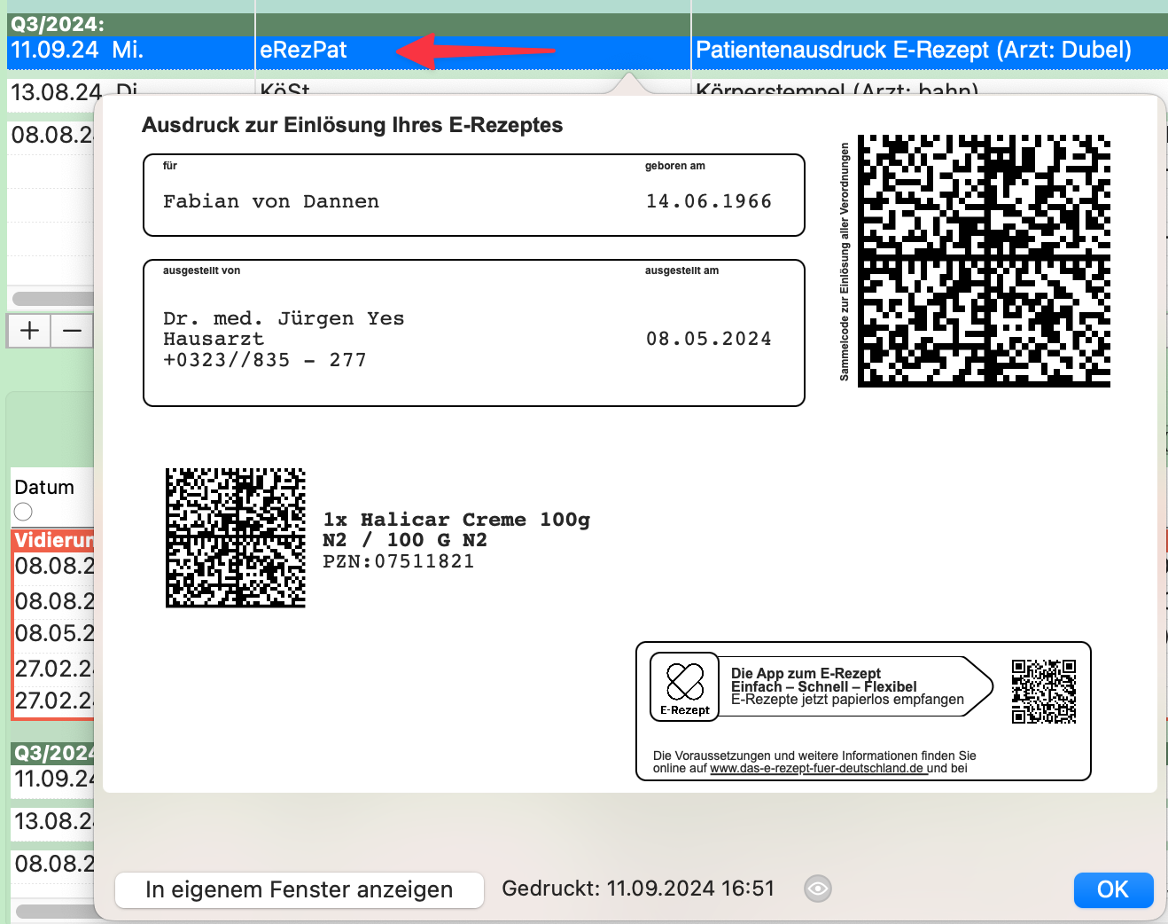Image resolution: width=1168 pixels, height=924 pixels.
Task: Click the minus button to remove entry
Action: point(73,331)
